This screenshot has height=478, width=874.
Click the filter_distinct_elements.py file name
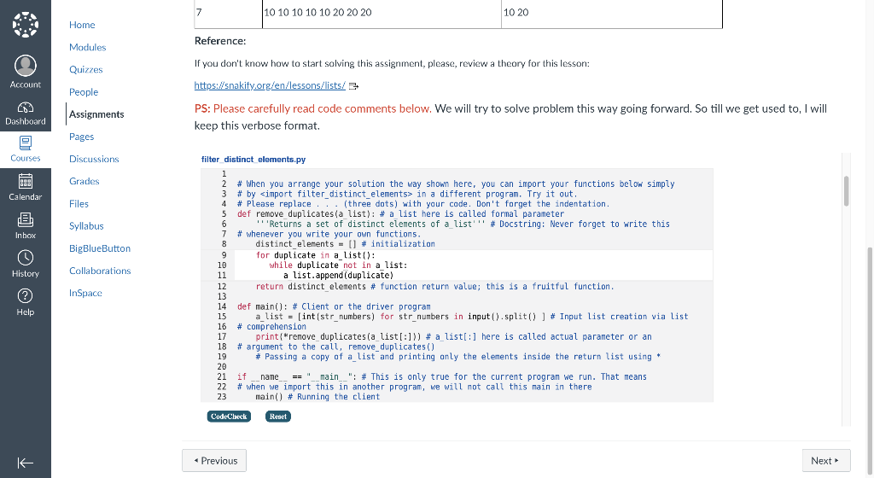point(253,160)
